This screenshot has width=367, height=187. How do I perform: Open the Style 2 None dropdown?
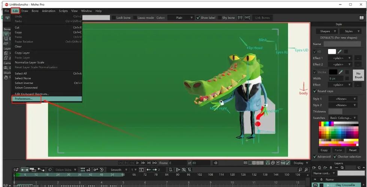pos(343,105)
